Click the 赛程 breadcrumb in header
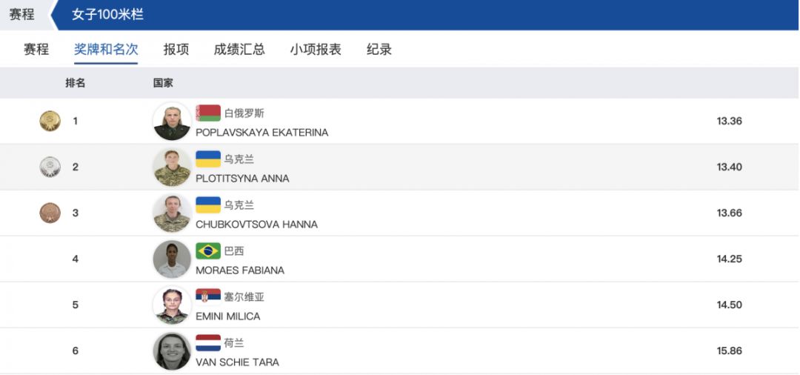Viewport: 800px width, 375px height. point(22,14)
